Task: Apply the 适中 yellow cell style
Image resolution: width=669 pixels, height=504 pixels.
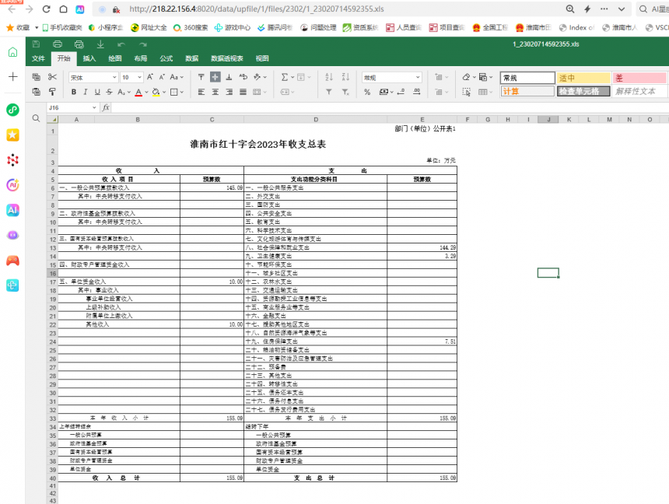Action: click(x=583, y=78)
